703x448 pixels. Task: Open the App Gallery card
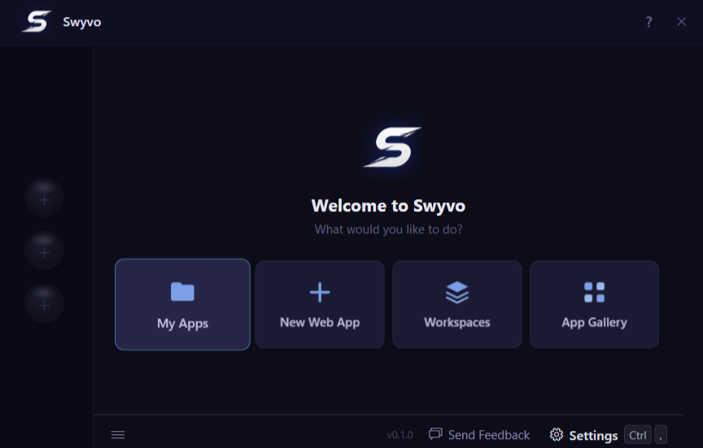pyautogui.click(x=594, y=304)
